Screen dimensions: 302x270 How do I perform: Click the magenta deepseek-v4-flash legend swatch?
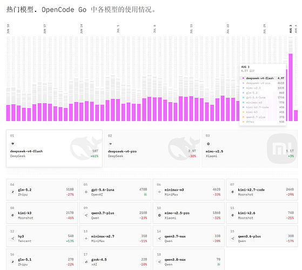point(243,78)
